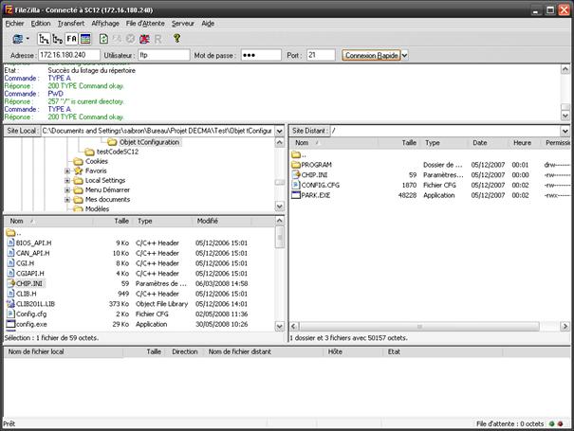The image size is (574, 431).
Task: Focus the Utilisateur input field
Action: 163,55
